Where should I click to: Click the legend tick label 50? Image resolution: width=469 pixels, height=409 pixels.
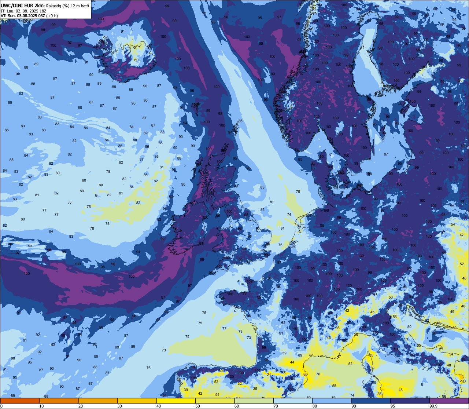(x=197, y=406)
